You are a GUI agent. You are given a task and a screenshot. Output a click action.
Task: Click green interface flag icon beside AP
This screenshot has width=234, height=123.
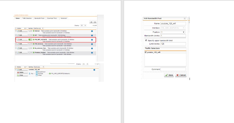(34, 35)
